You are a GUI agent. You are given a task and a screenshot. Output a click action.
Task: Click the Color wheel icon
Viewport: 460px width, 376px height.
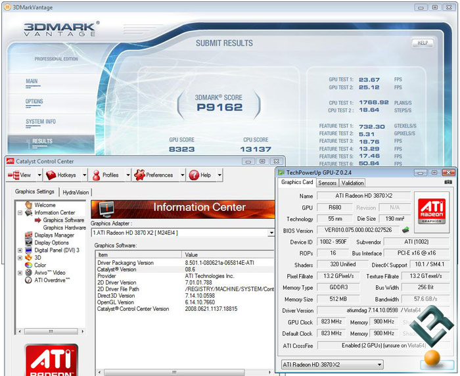point(28,265)
